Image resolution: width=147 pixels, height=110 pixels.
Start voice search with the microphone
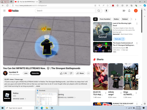click(x=106, y=11)
